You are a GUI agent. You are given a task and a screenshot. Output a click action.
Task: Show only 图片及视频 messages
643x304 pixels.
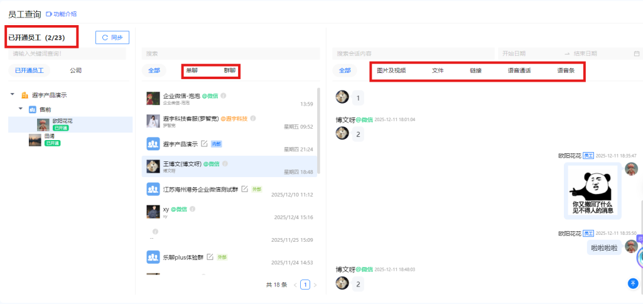[x=391, y=70]
